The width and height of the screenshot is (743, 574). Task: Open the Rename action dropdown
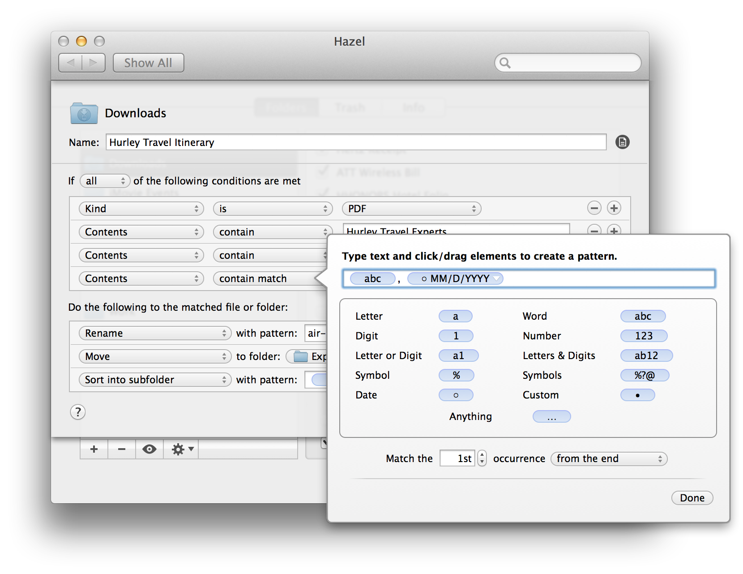pyautogui.click(x=155, y=333)
